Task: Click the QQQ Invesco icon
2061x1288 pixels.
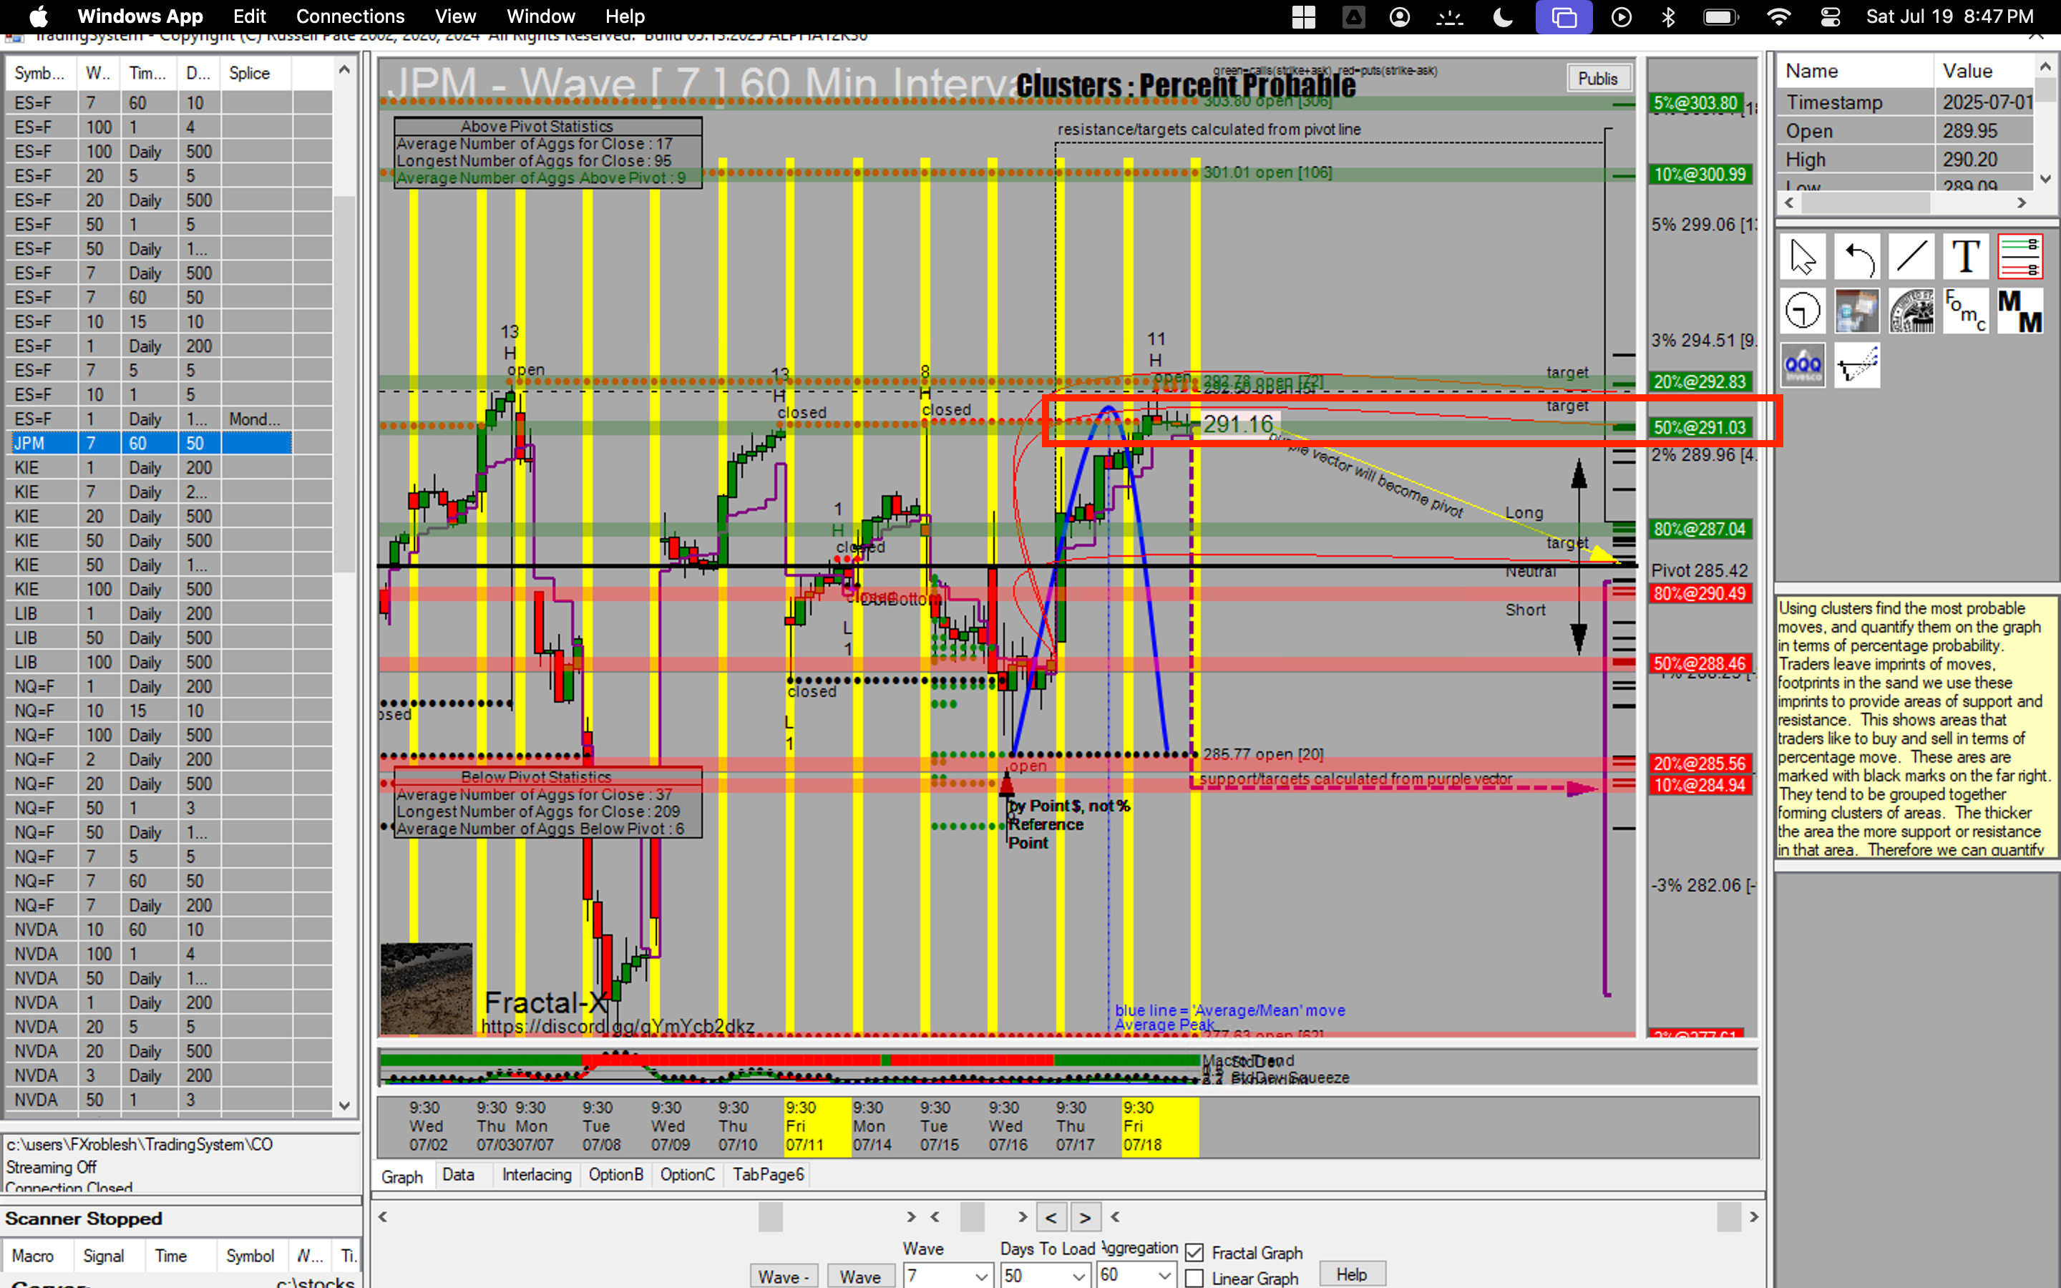Action: [x=1802, y=366]
